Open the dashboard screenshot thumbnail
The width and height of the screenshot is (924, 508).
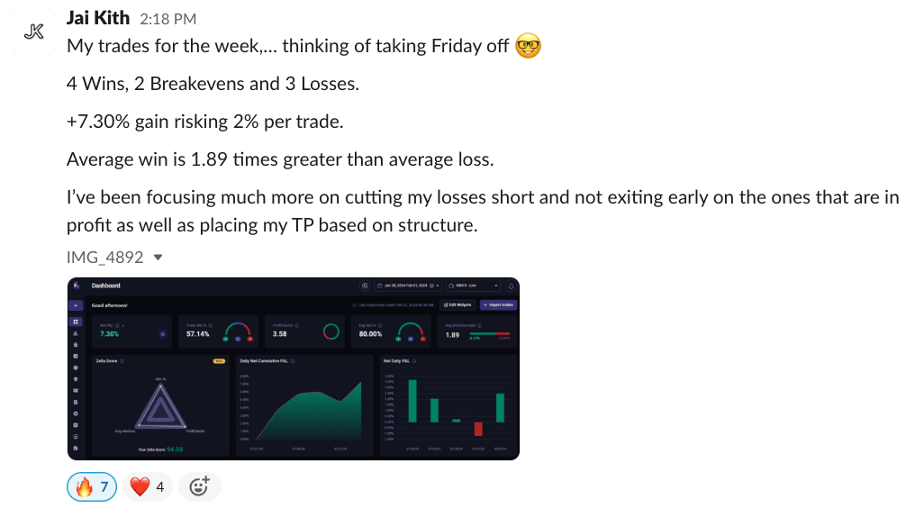tap(293, 368)
